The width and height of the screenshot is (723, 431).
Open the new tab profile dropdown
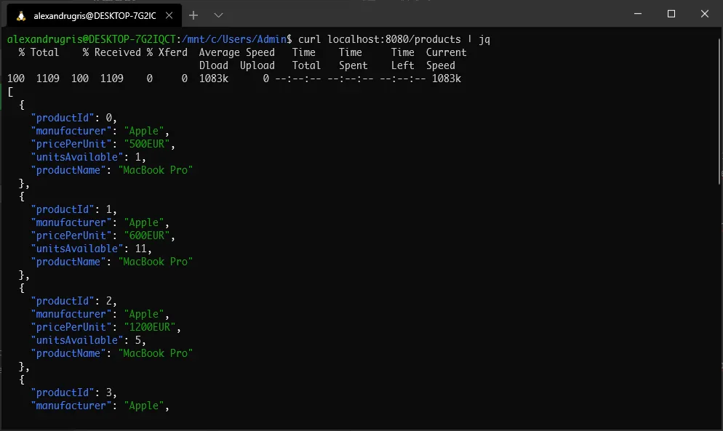[218, 16]
